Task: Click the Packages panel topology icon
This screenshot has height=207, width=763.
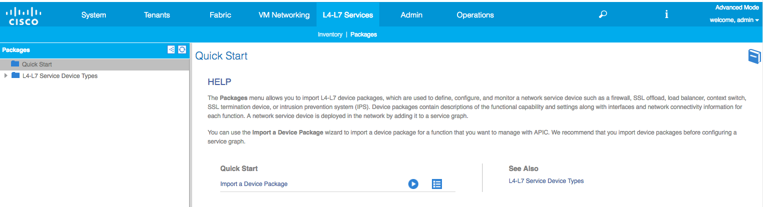Action: [171, 49]
